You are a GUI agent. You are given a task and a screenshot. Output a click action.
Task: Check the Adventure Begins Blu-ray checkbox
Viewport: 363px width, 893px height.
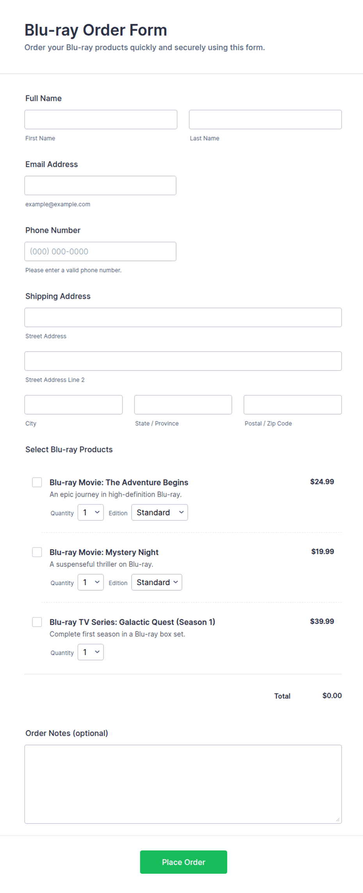(x=37, y=482)
